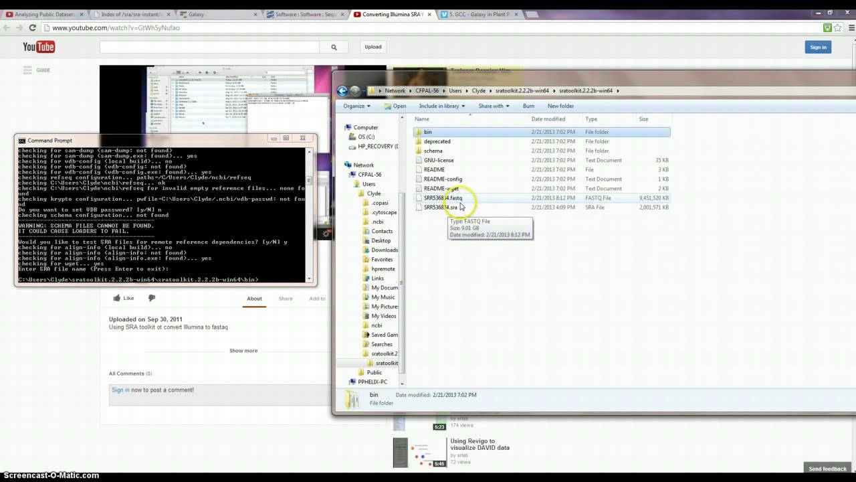Click the Explorer back navigation button
Viewport: 856px width, 482px height.
click(342, 90)
